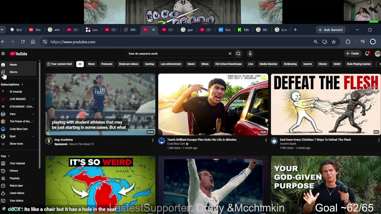This screenshot has width=381, height=214.
Task: Select the Kickboxing topic chip
Action: (290, 64)
